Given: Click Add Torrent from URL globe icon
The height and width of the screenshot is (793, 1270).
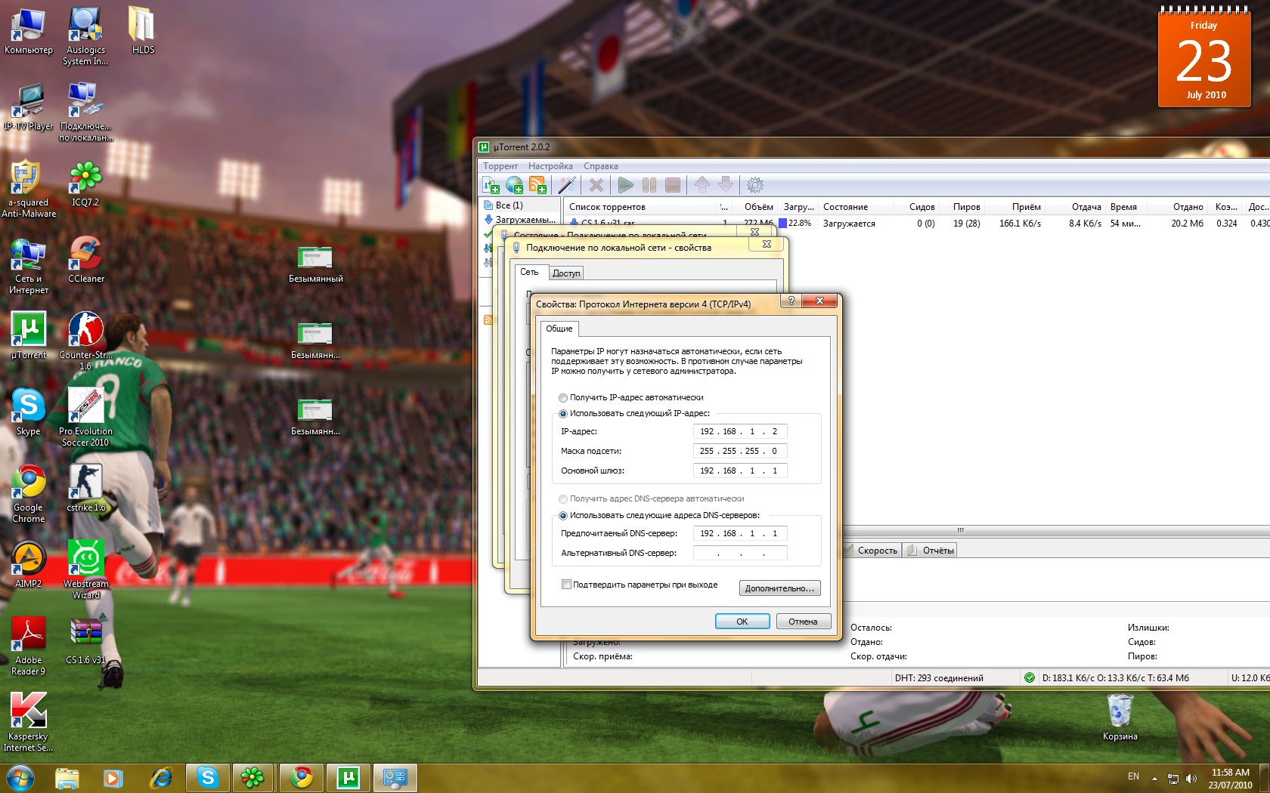Looking at the screenshot, I should pos(514,185).
